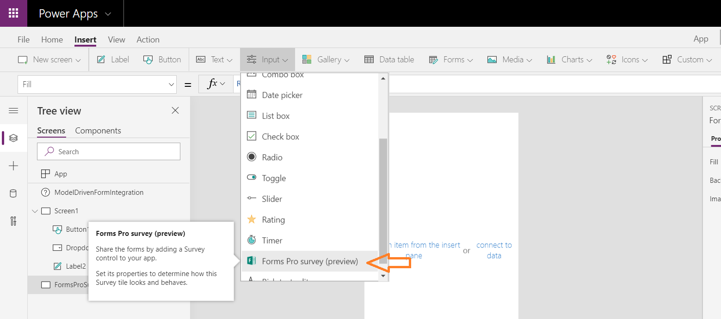Screen dimensions: 721x319
Task: Select Date picker from the Input menu
Action: pyautogui.click(x=281, y=95)
